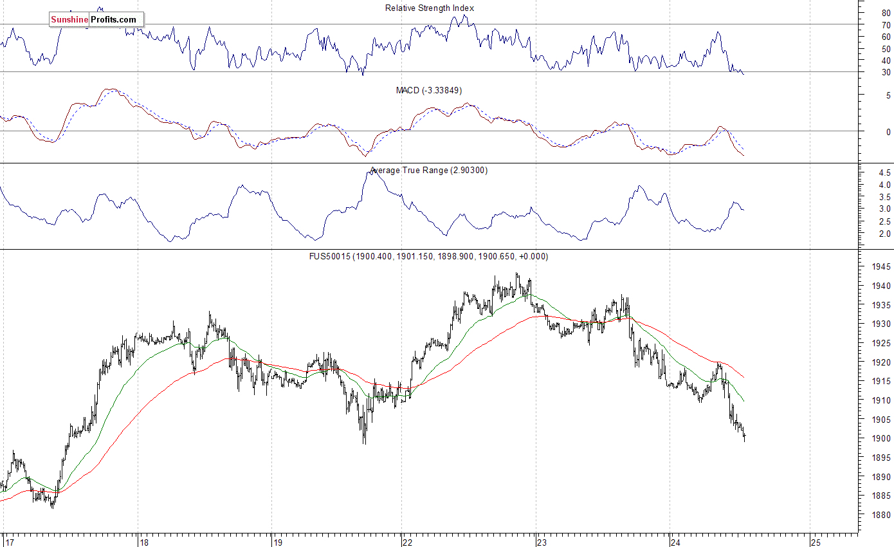Click the ATR axis value 3.5
This screenshot has width=894, height=547.
884,197
